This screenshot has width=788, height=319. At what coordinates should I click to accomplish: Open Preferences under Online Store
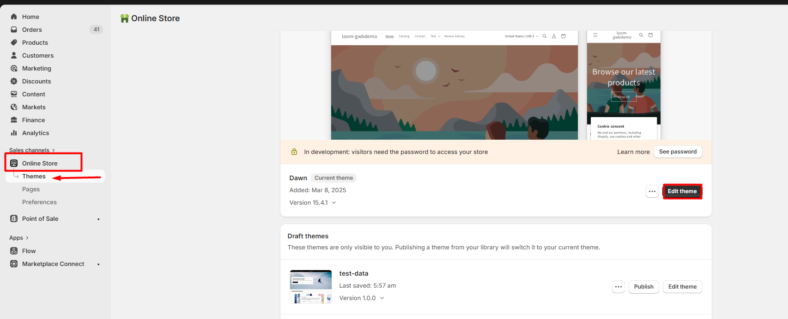point(39,202)
